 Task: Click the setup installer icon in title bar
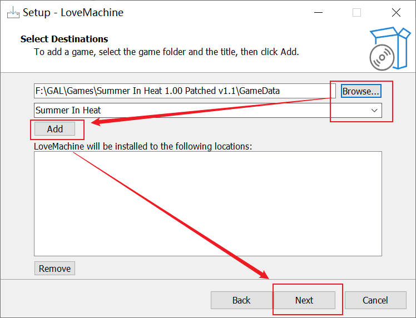pyautogui.click(x=13, y=12)
